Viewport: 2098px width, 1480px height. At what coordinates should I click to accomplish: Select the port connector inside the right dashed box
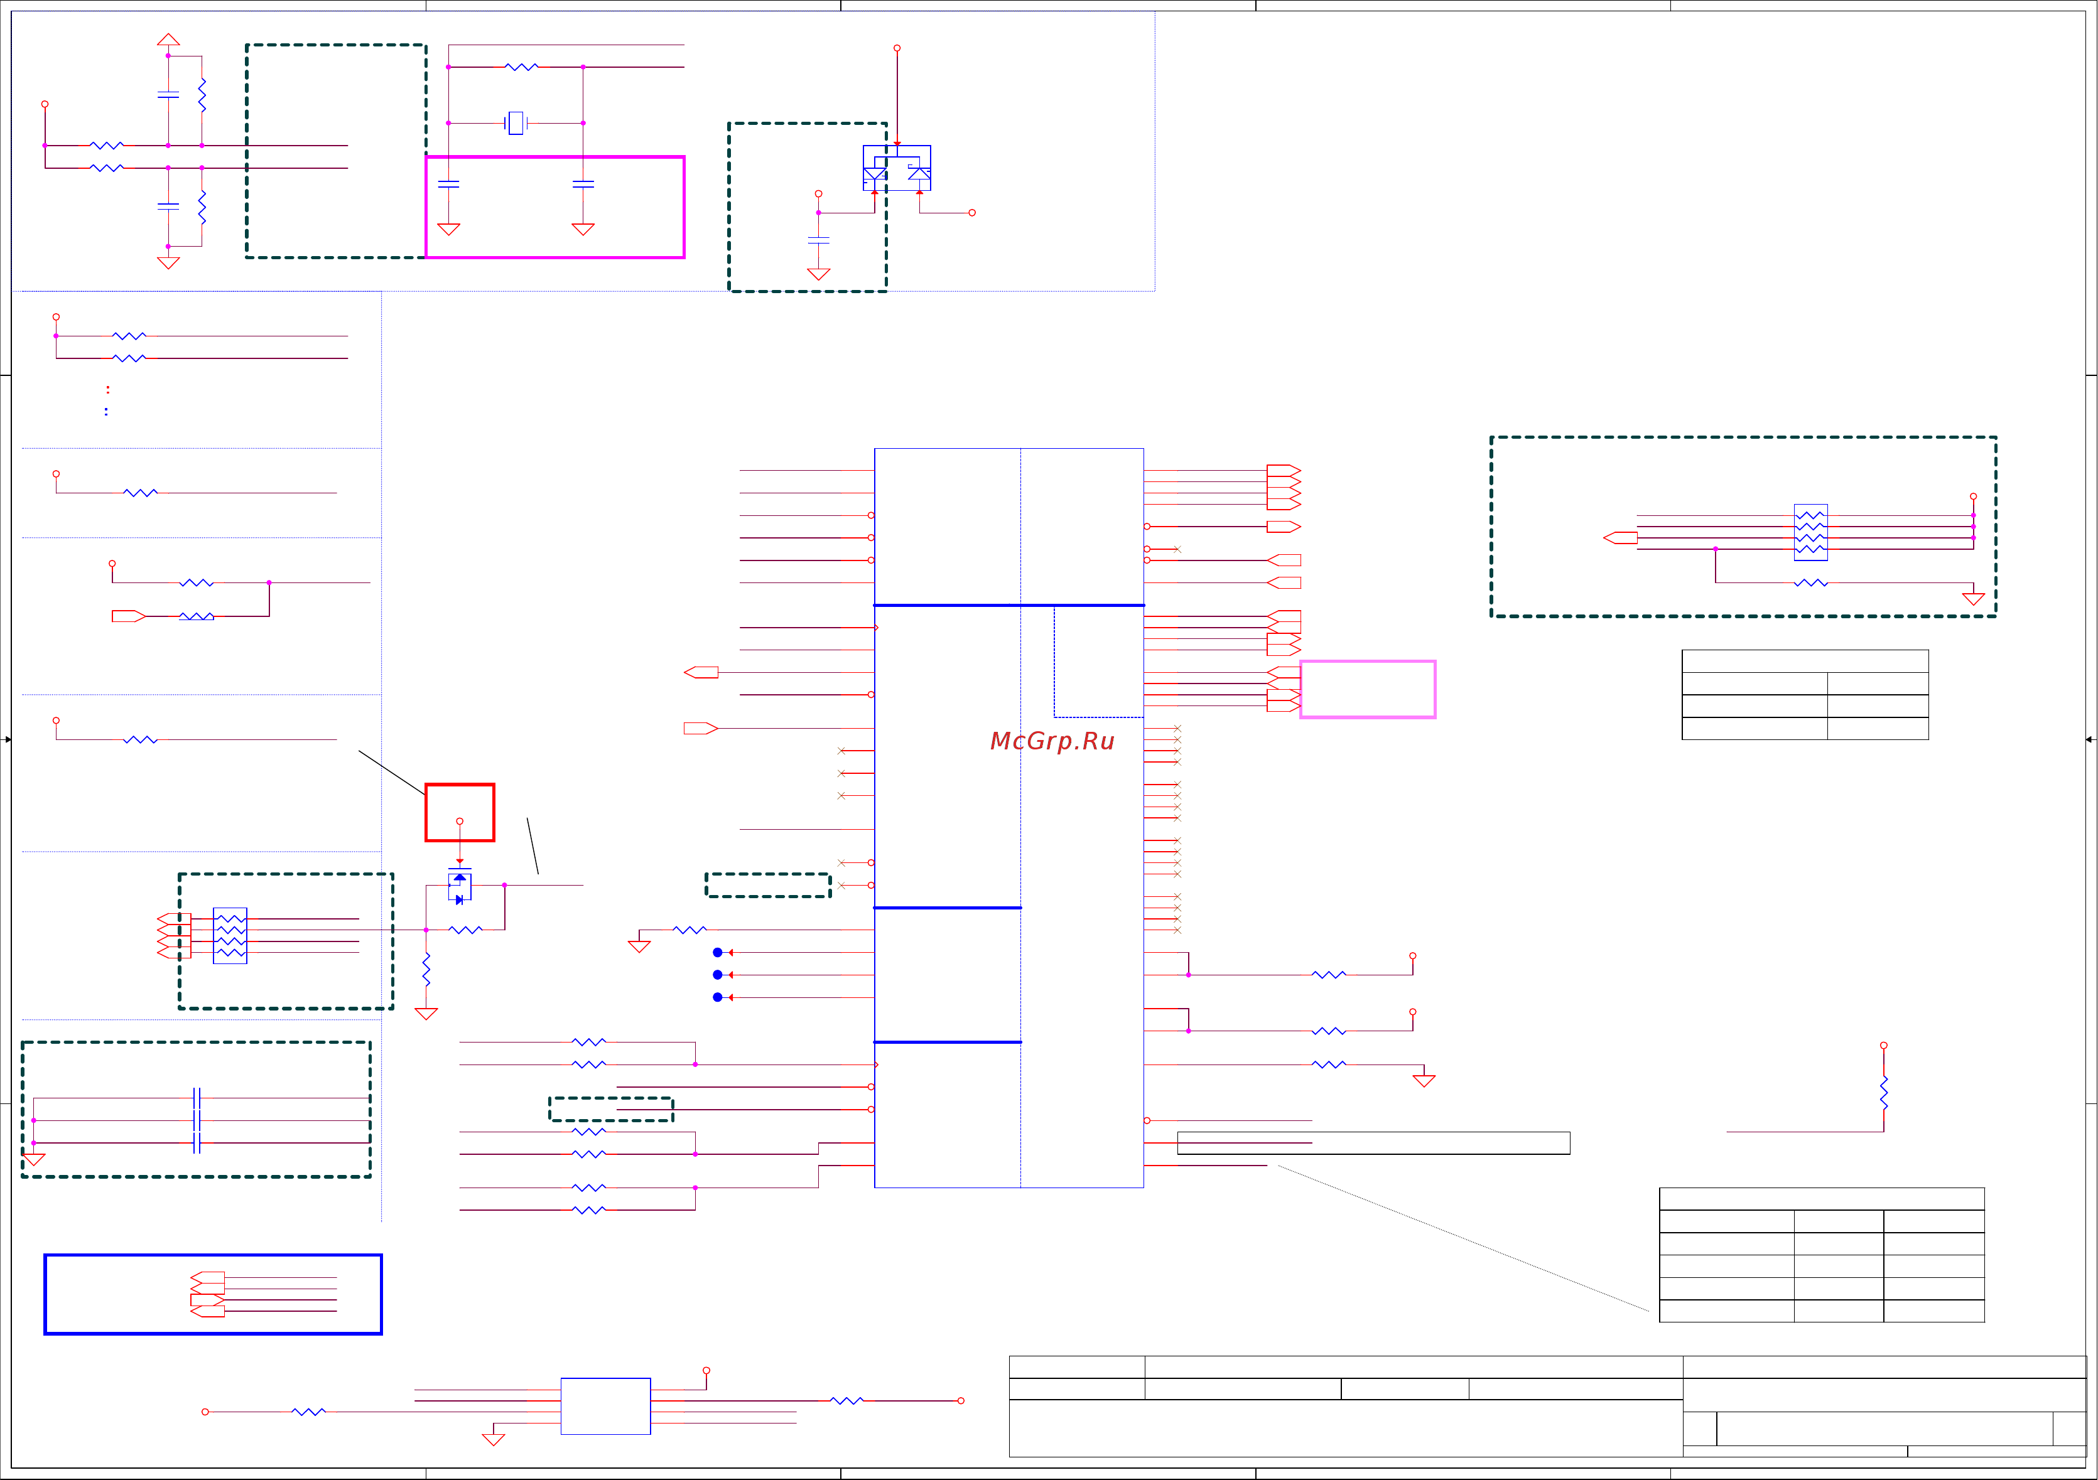(1620, 538)
